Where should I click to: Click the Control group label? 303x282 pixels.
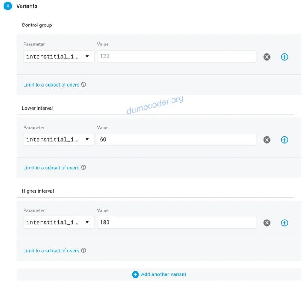37,25
